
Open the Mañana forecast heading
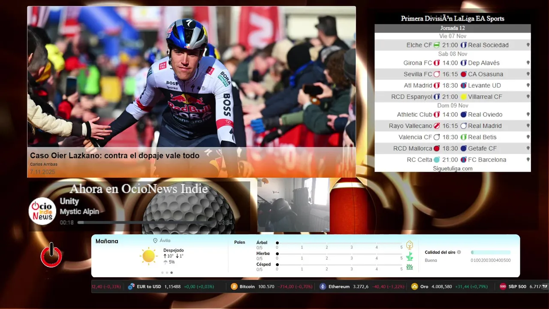(x=107, y=241)
